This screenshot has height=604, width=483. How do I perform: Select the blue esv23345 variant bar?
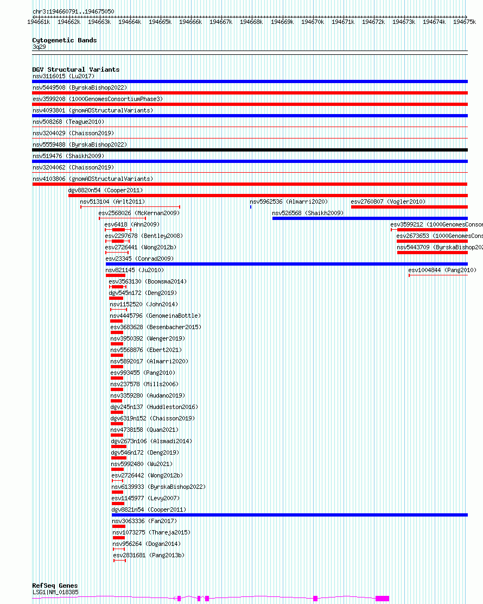[x=287, y=264]
